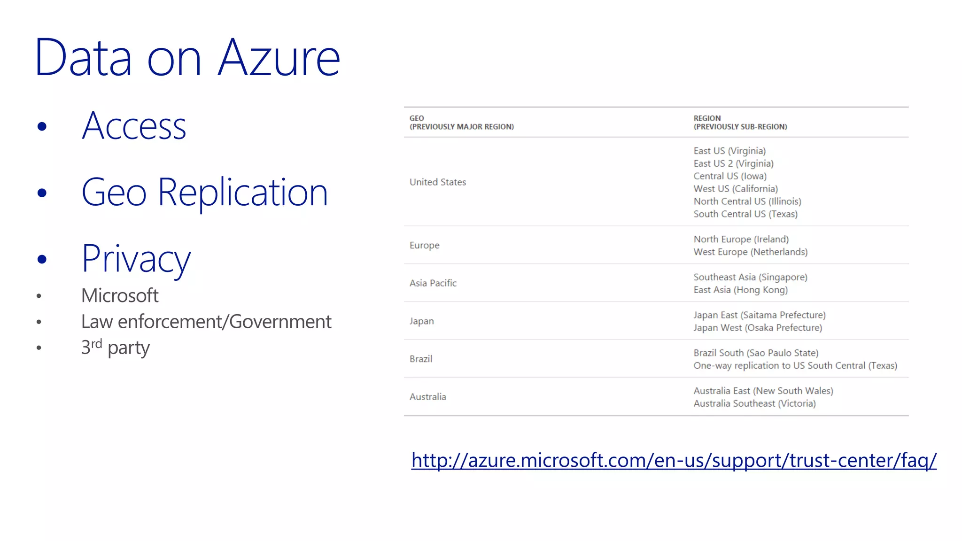Click 'Brazil South (Sao Paulo State)' entry
962x541 pixels.
pos(756,353)
